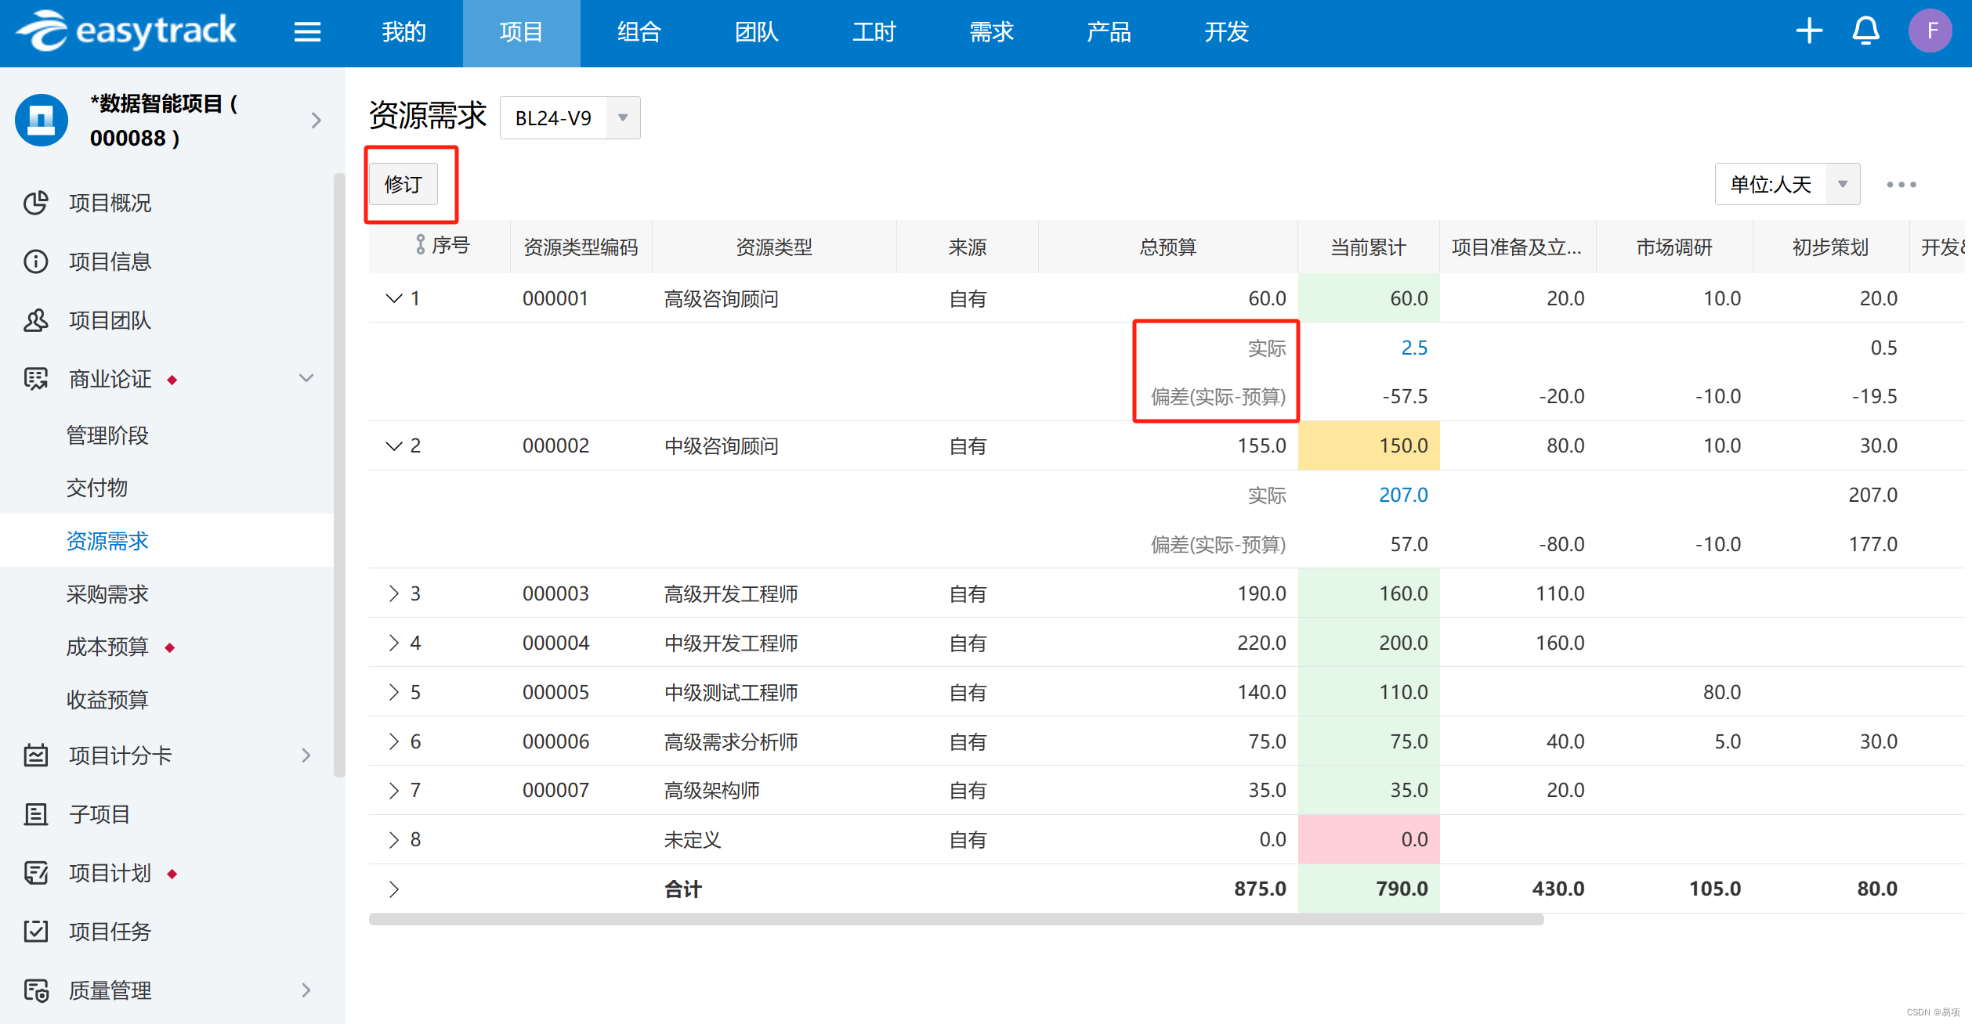The height and width of the screenshot is (1024, 1972).
Task: Open the 单位:人天 unit dropdown
Action: 1787,185
